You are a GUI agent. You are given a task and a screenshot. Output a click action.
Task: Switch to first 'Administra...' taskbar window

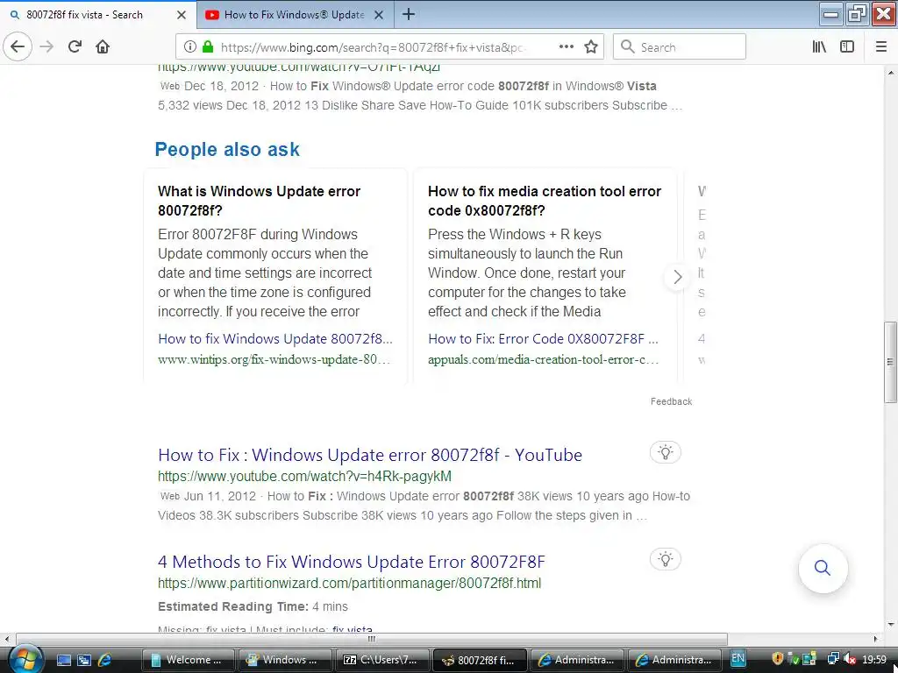click(577, 660)
